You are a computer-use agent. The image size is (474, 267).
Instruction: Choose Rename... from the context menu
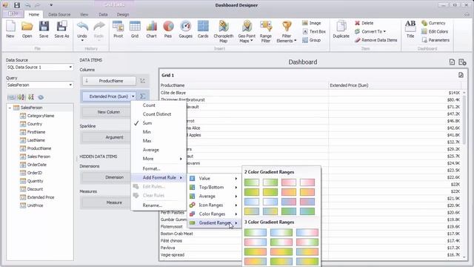(x=159, y=205)
